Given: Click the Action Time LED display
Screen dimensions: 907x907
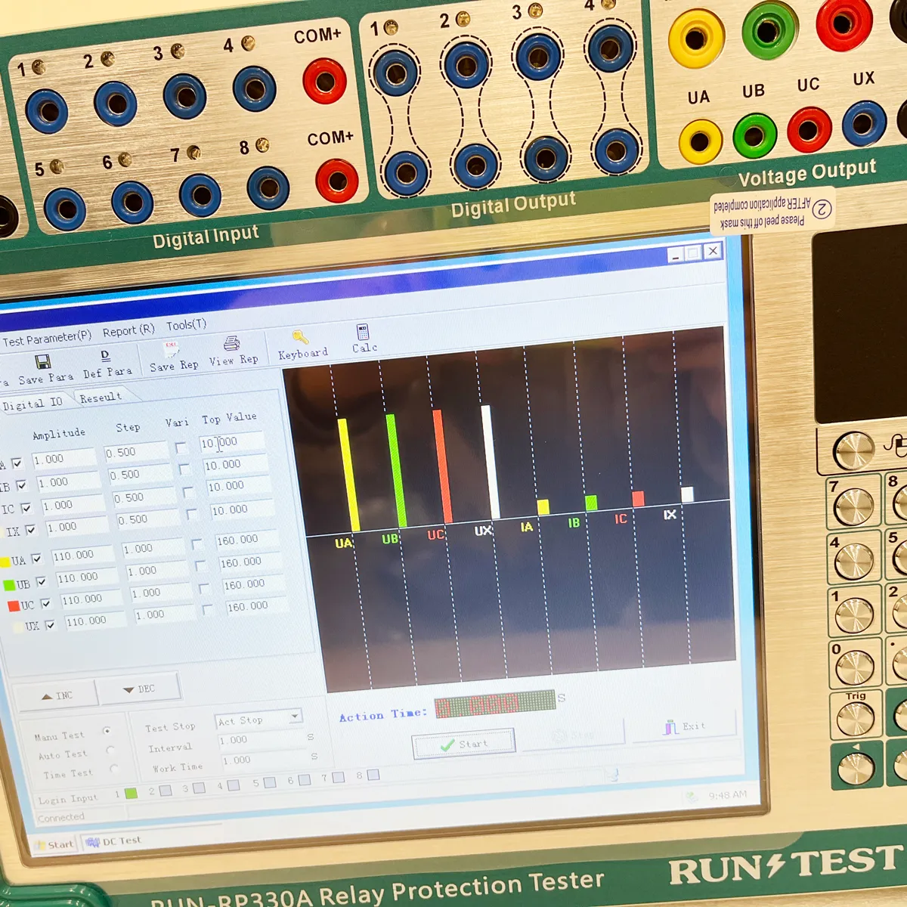Looking at the screenshot, I should [495, 704].
